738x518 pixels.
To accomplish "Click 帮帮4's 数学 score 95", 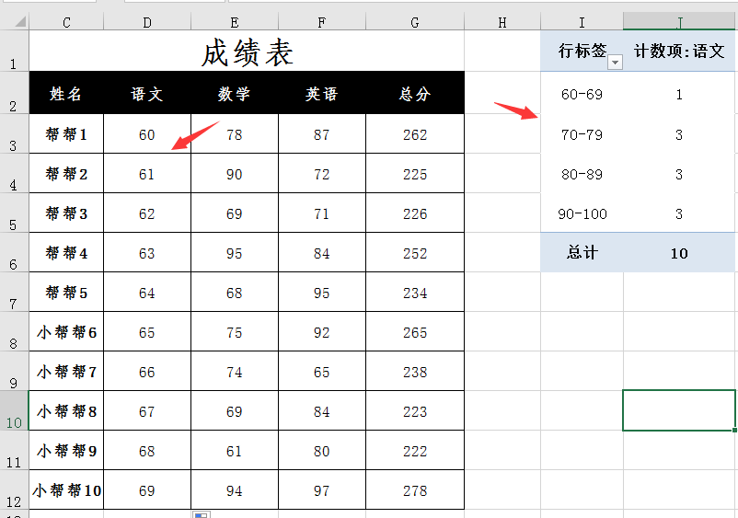I will [x=235, y=253].
